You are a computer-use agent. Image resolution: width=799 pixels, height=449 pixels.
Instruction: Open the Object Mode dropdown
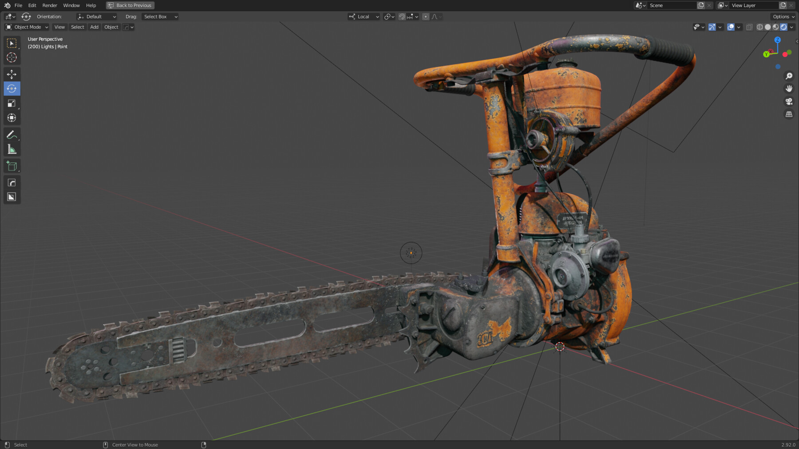point(27,27)
